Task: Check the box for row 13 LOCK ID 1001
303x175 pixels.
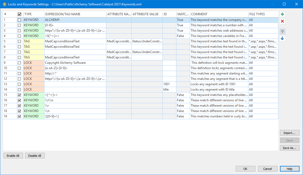Action: click(19, 84)
